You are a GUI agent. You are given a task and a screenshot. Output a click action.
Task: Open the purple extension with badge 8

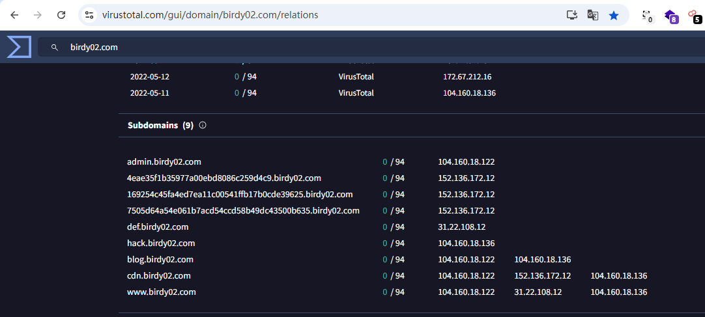pos(670,16)
